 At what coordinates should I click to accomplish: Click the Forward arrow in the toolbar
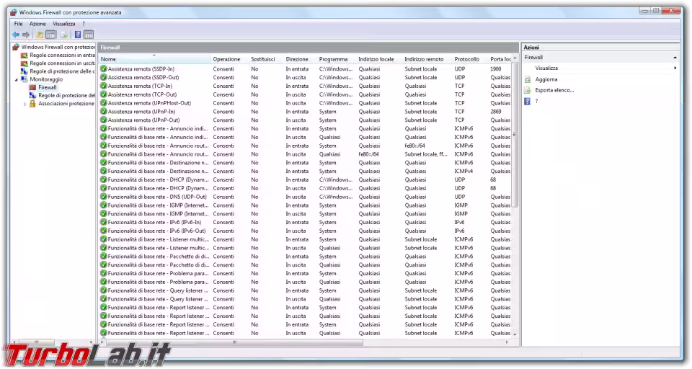tap(26, 34)
